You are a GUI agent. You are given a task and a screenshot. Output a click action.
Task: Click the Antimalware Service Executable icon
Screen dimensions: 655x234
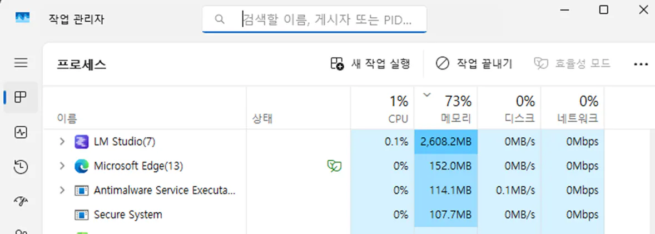pos(81,191)
